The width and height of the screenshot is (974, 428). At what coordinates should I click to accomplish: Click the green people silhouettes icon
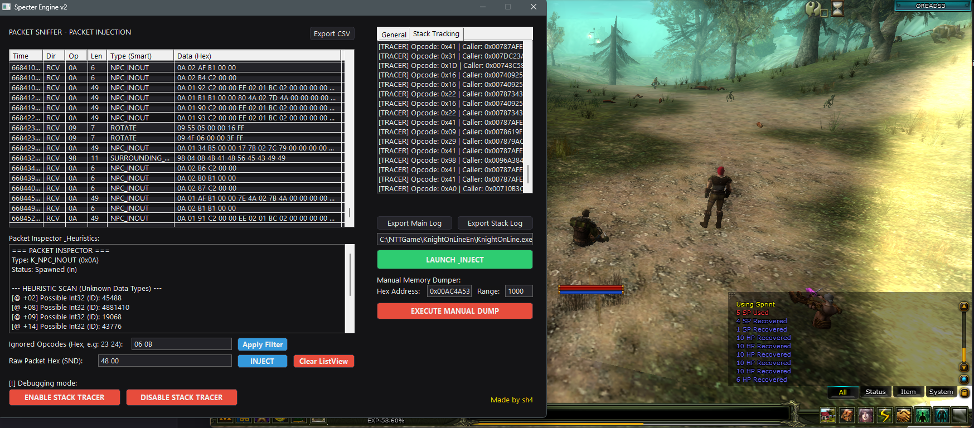(923, 415)
